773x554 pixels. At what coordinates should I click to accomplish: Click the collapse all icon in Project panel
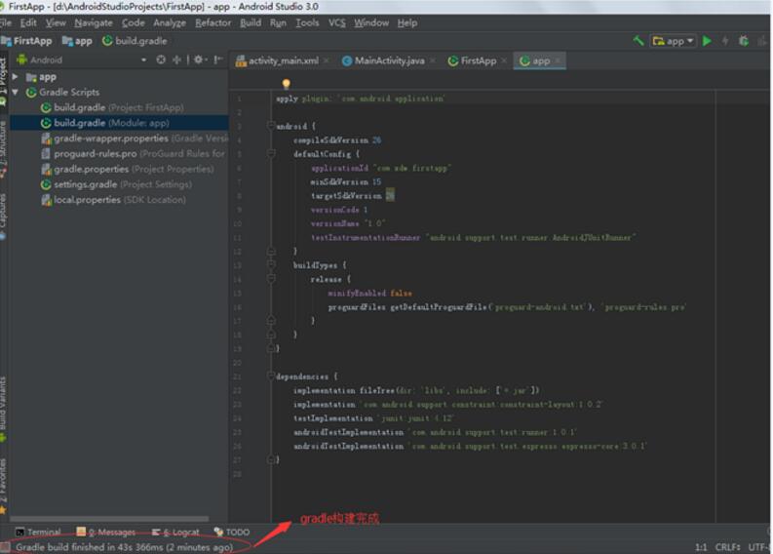pyautogui.click(x=176, y=59)
